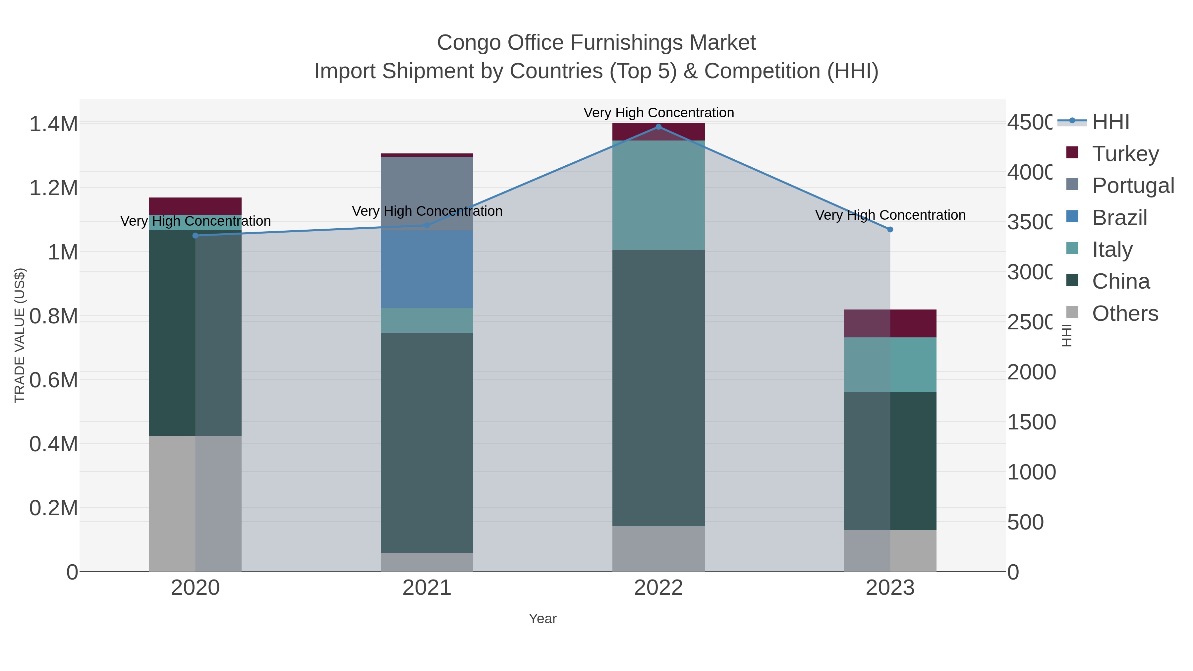Toggle the Others legend entry
1193x671 pixels.
click(1112, 313)
